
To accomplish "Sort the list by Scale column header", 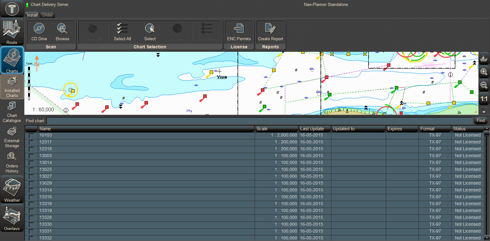I will tap(277, 129).
